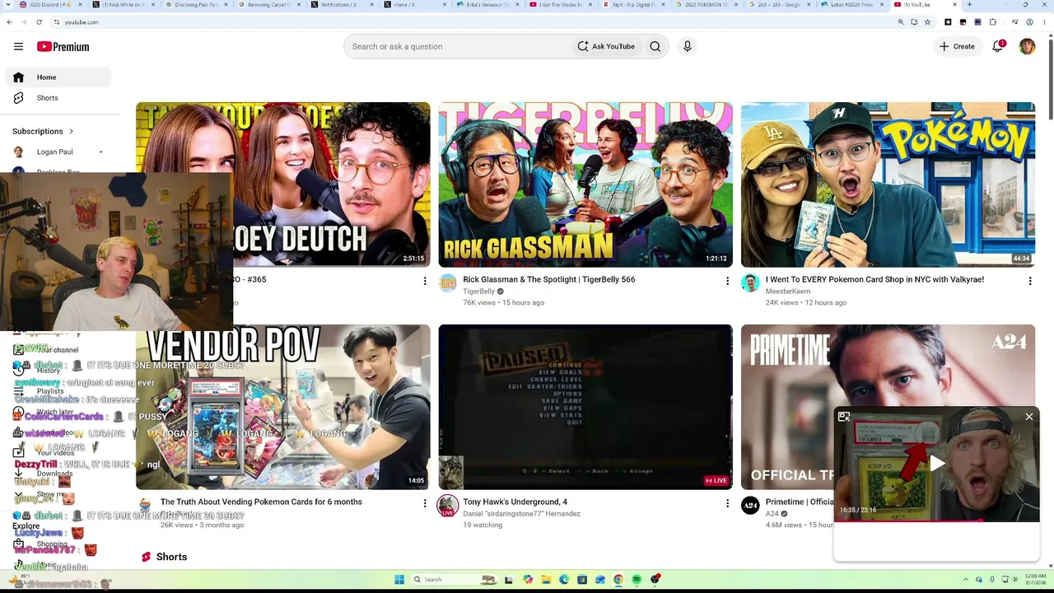This screenshot has height=593, width=1054.
Task: Open Windows Start menu
Action: (x=399, y=580)
